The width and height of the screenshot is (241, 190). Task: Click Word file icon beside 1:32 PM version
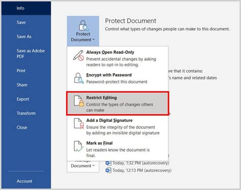point(108,163)
